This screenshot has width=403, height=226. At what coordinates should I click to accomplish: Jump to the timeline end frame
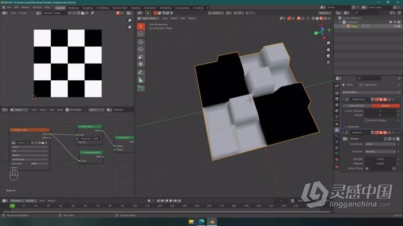pyautogui.click(x=179, y=201)
